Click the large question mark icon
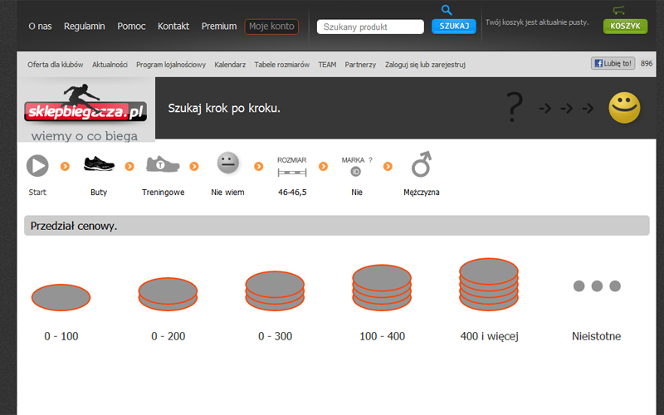 (x=515, y=108)
